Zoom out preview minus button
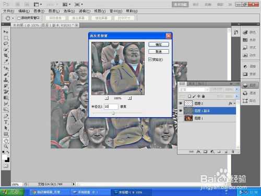This screenshot has width=261, height=196. point(107,98)
